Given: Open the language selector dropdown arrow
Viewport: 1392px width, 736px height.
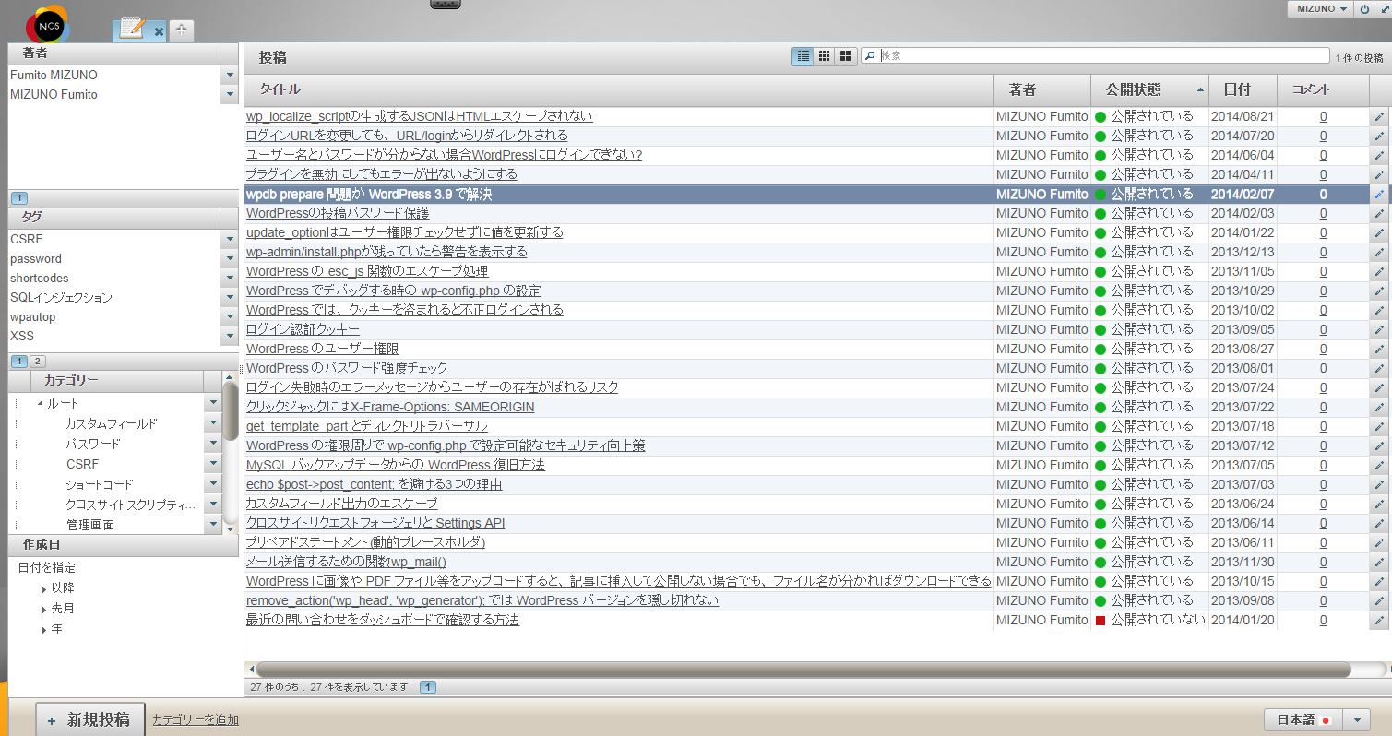Looking at the screenshot, I should (x=1355, y=720).
